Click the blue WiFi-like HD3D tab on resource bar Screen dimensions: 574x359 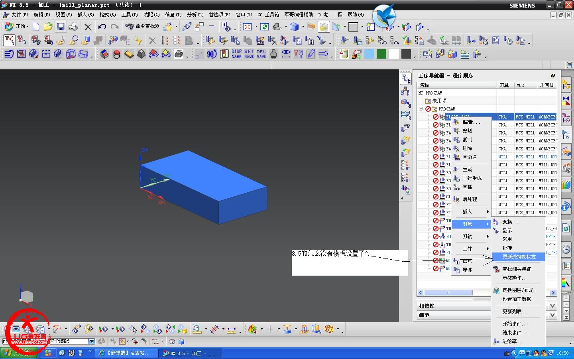566,207
